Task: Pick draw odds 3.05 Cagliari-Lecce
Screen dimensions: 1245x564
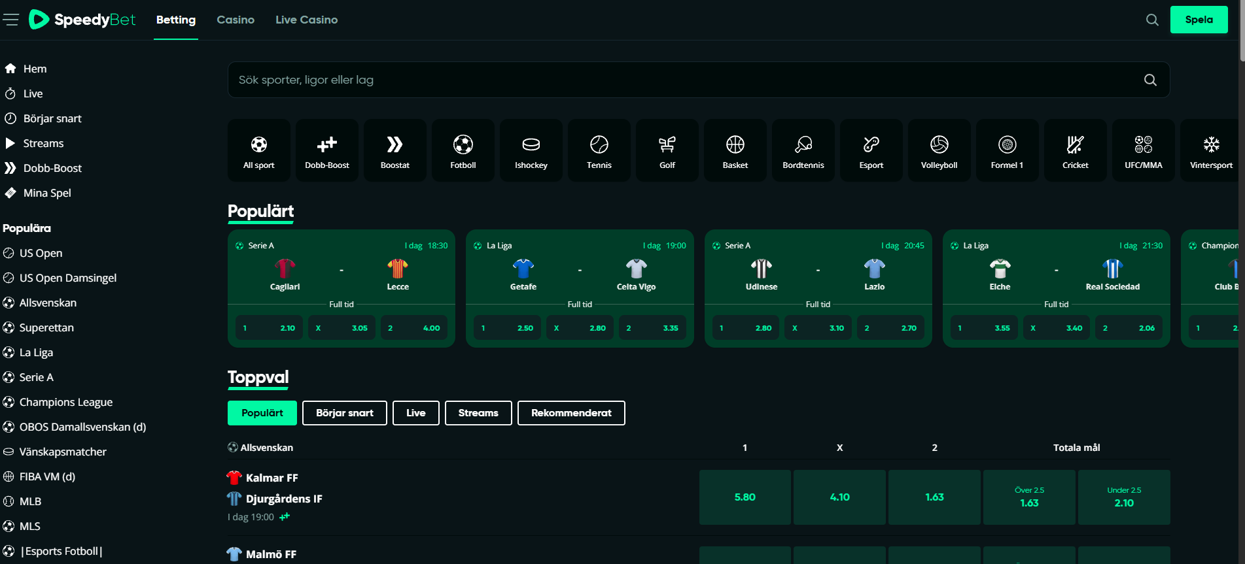Action: [x=342, y=328]
